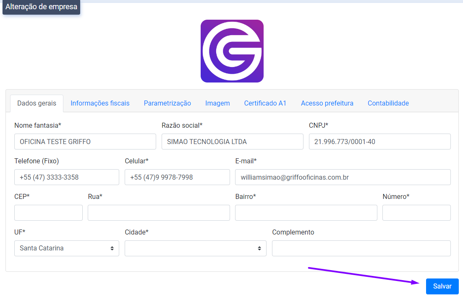The height and width of the screenshot is (299, 463).
Task: Focus the empty Rua field
Action: point(159,213)
